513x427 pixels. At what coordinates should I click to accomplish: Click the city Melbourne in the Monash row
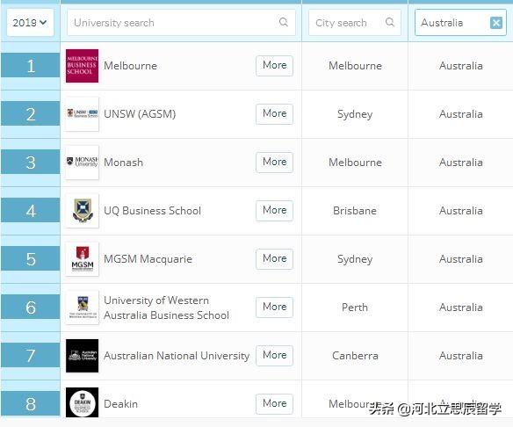(355, 163)
